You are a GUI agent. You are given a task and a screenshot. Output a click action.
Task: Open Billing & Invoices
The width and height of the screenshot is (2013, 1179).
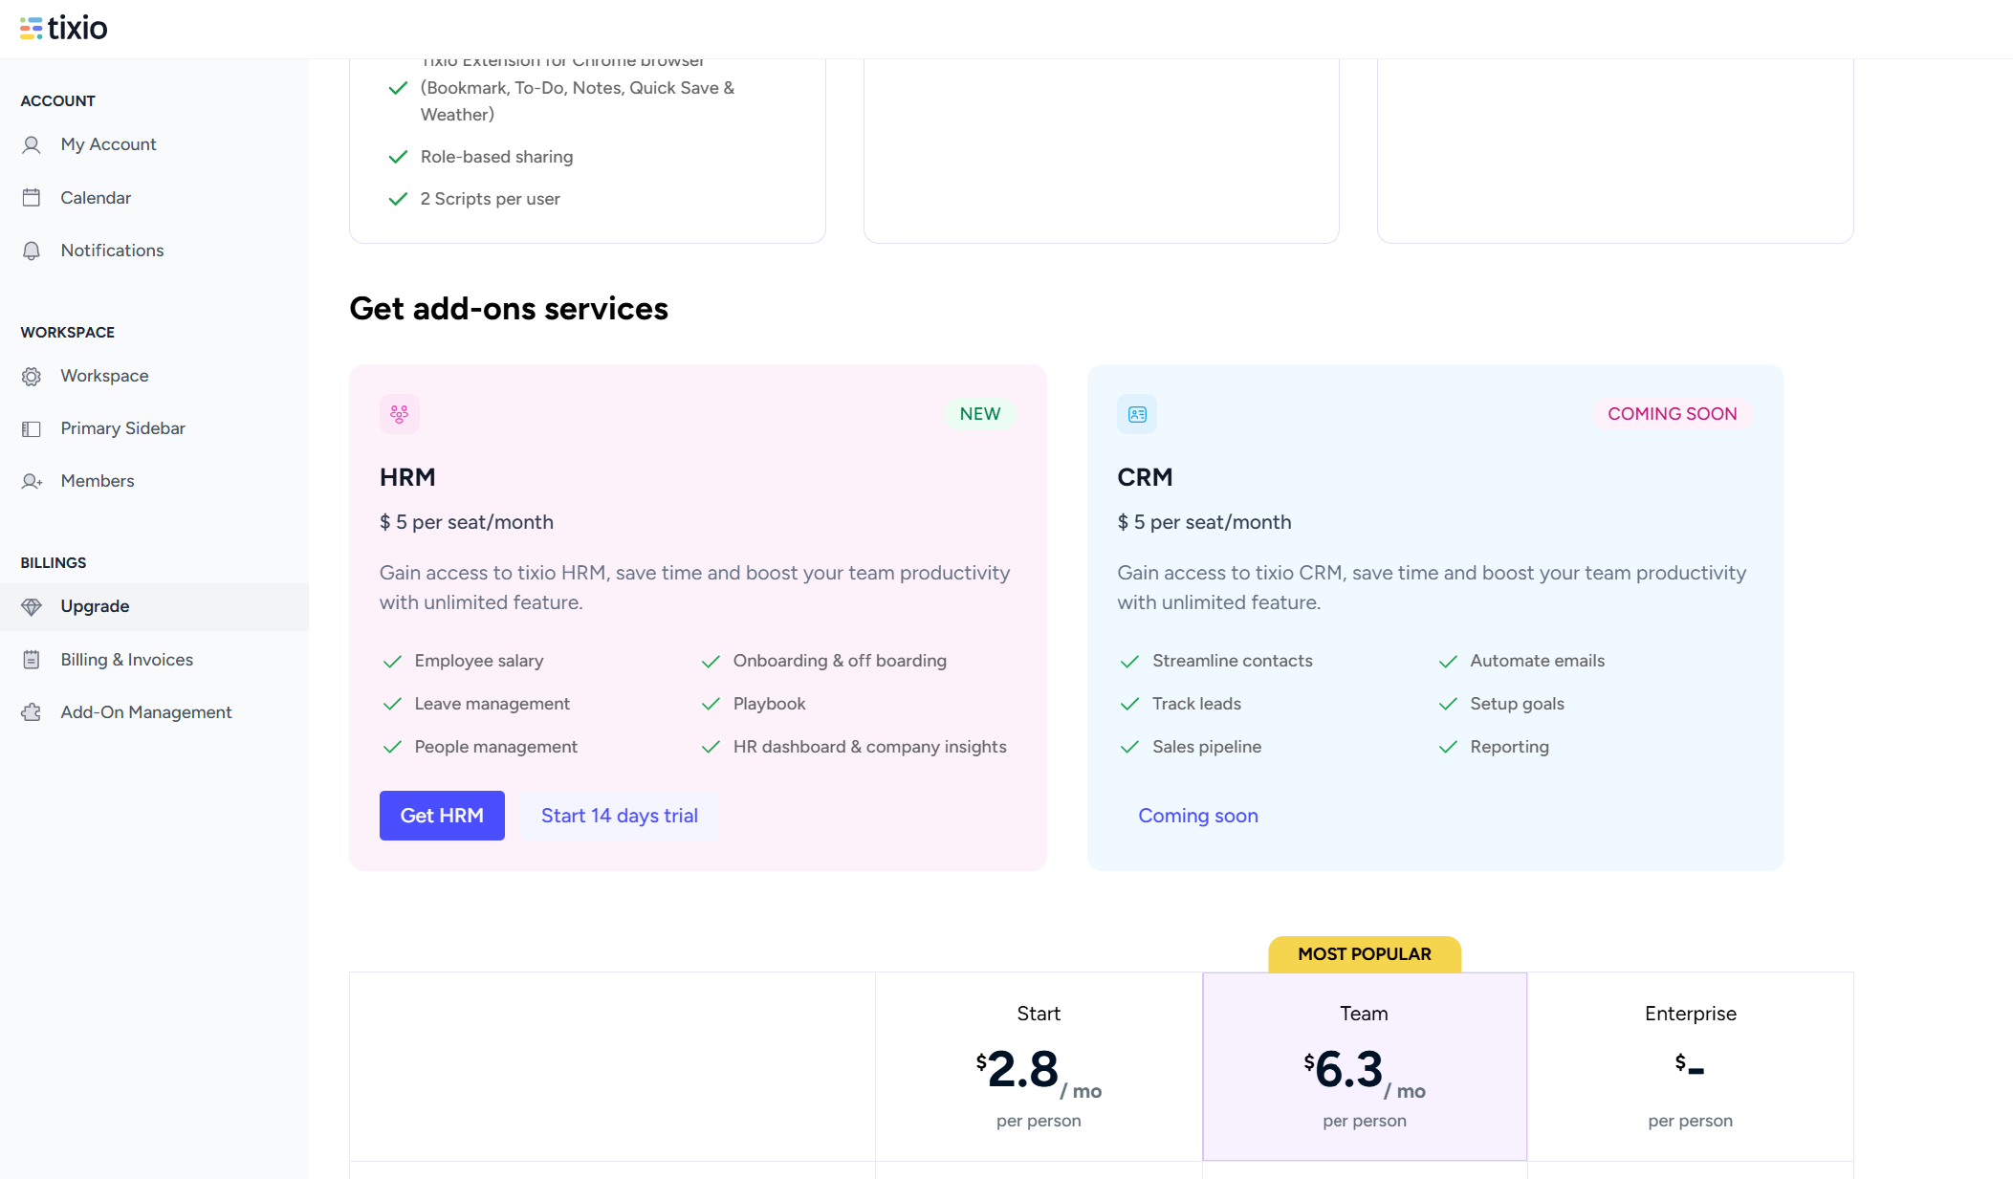pos(154,660)
